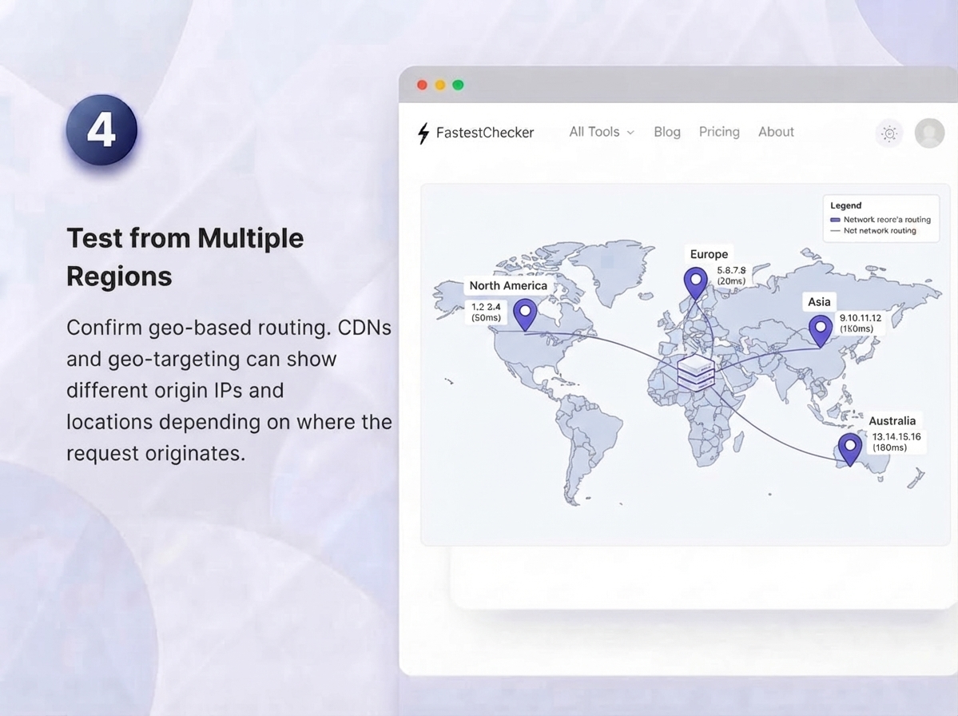Open the About page

776,132
